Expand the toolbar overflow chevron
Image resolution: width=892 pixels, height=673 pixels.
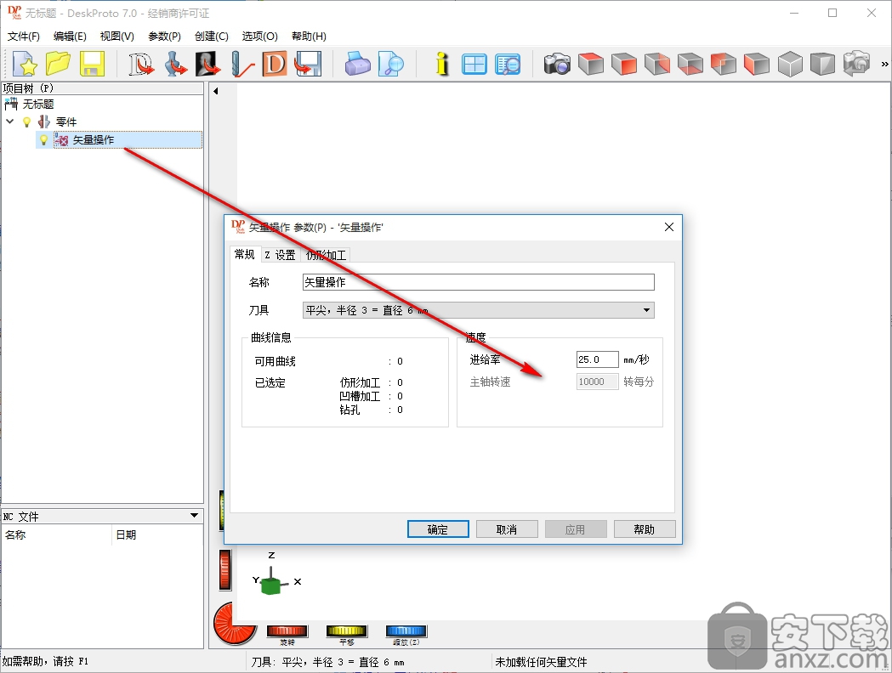tap(884, 65)
